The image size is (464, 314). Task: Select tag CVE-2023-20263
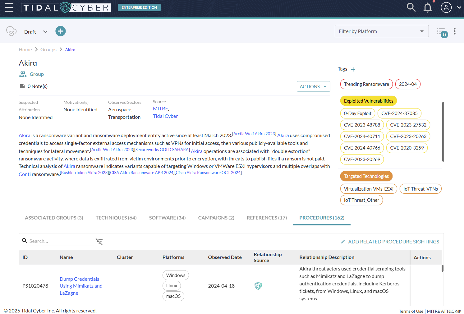coord(408,136)
